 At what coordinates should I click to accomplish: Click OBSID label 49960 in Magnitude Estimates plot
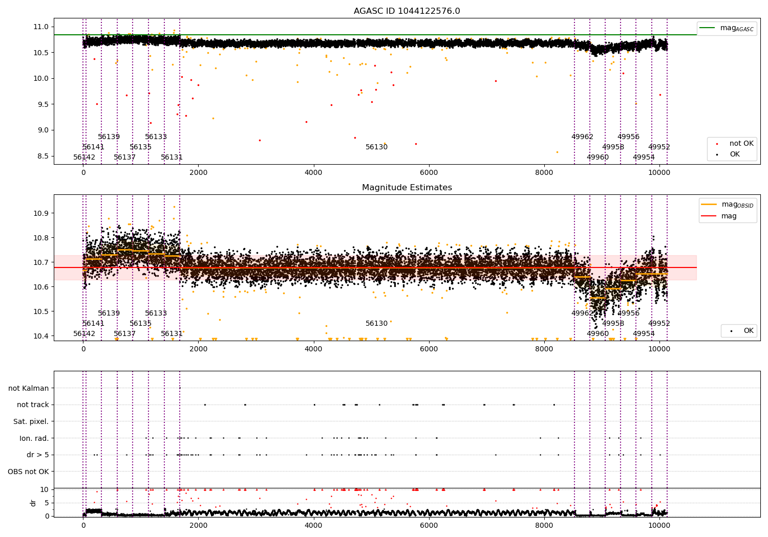[598, 334]
